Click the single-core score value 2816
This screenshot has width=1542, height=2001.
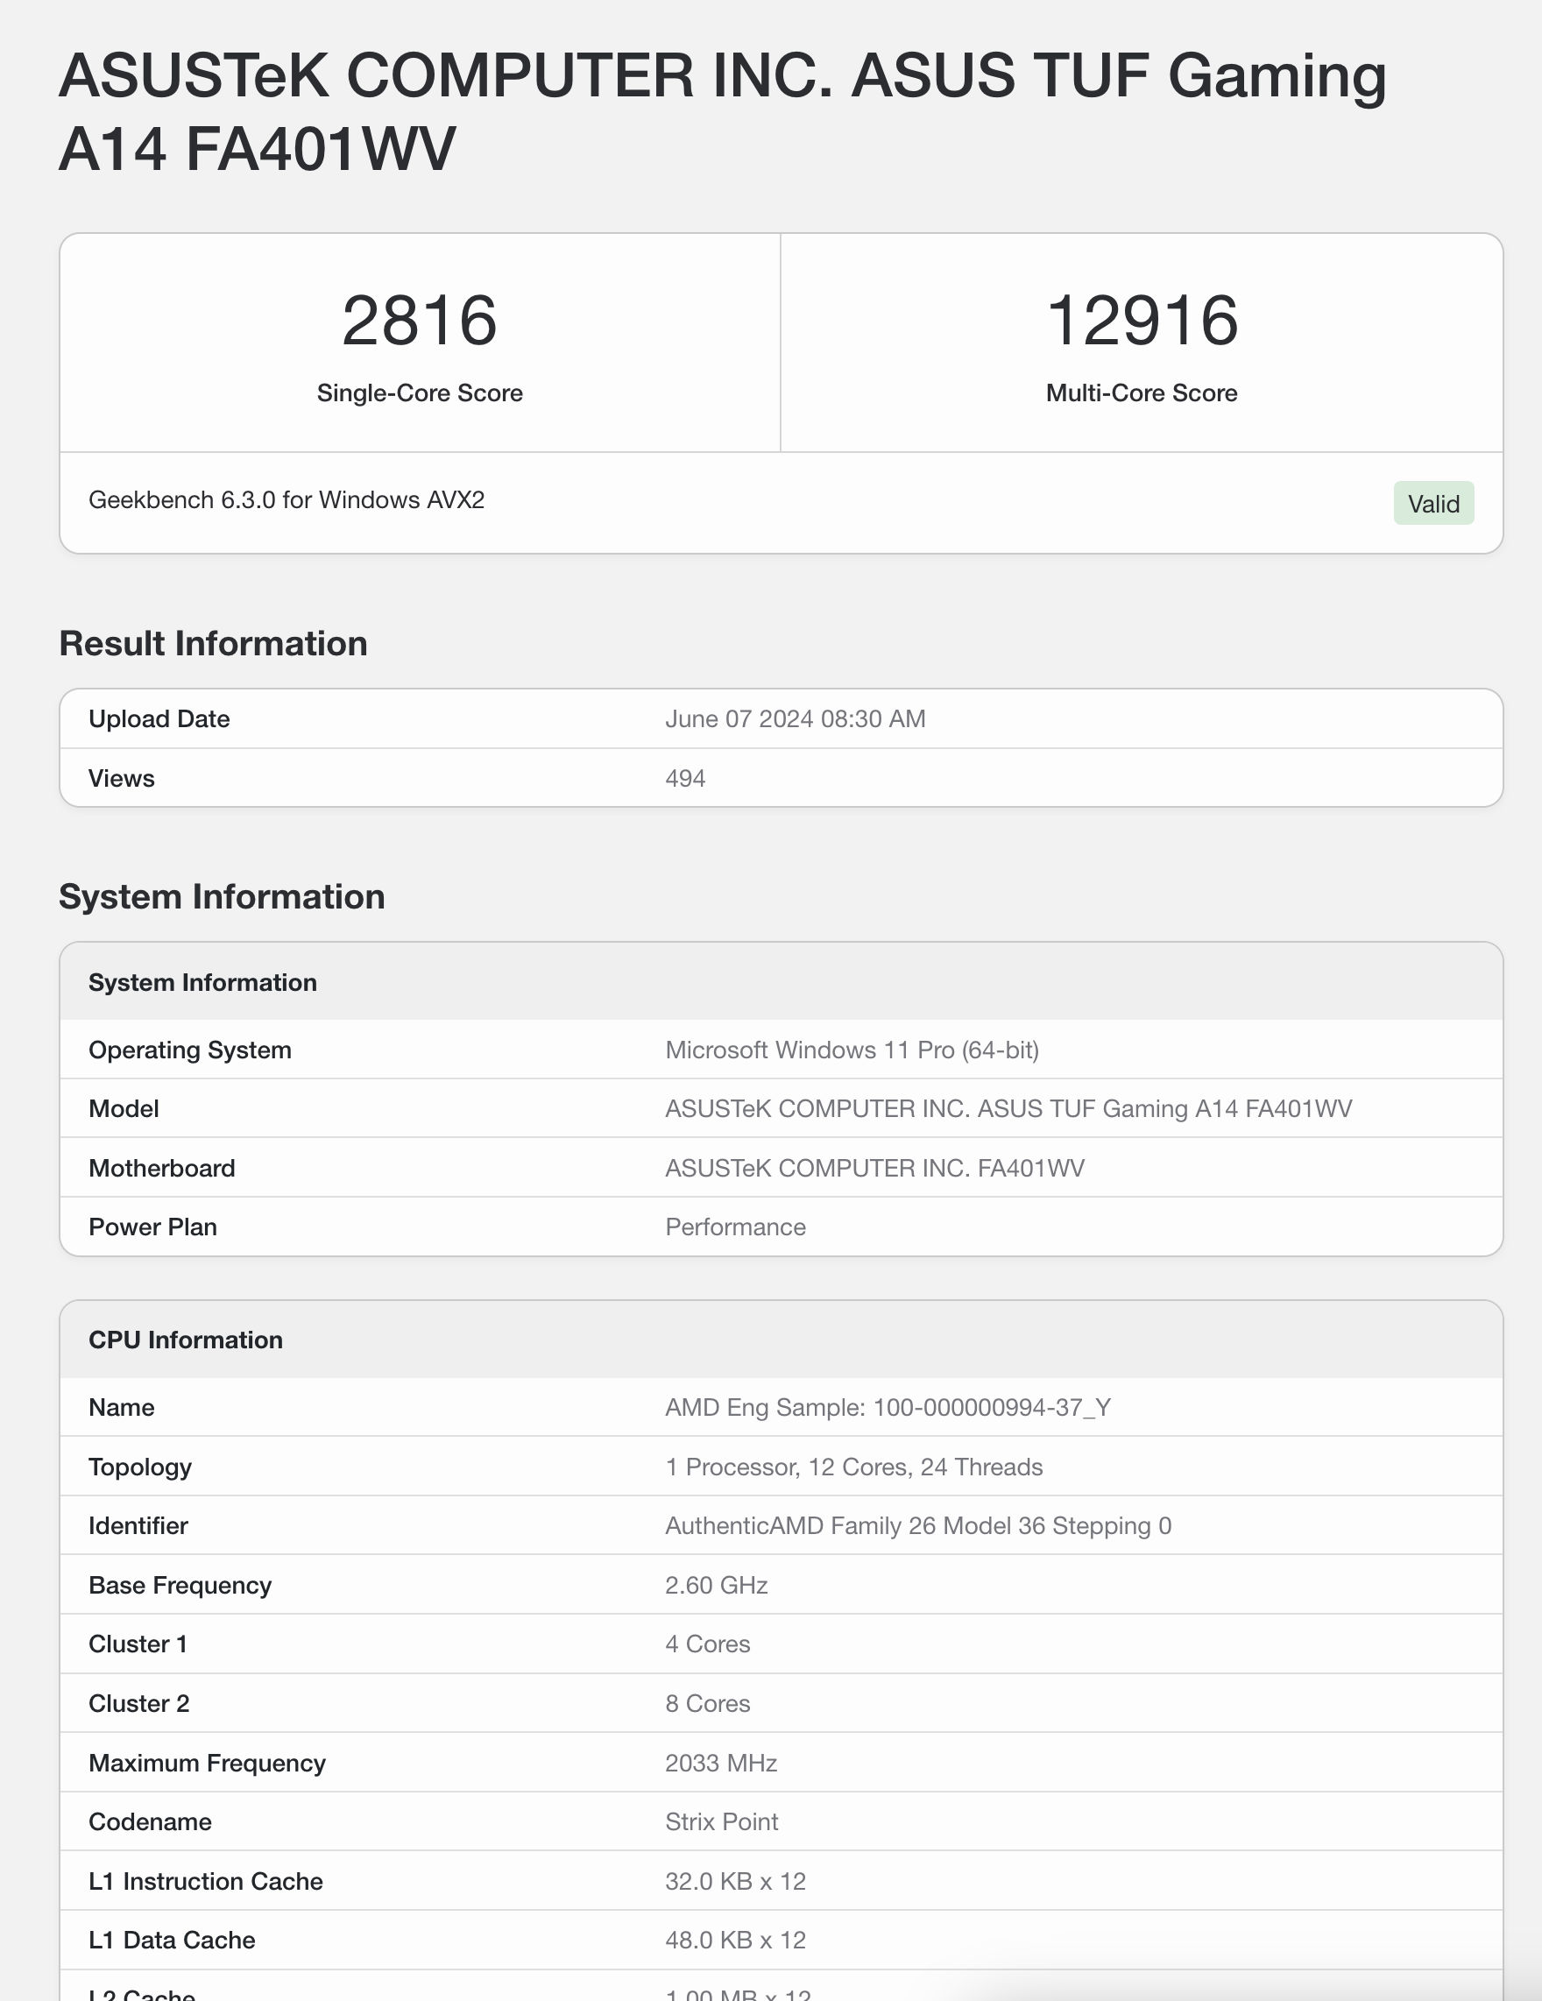point(420,321)
